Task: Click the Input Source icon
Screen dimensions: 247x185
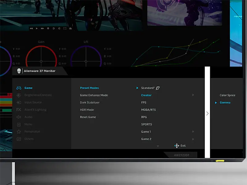Action: click(19, 102)
